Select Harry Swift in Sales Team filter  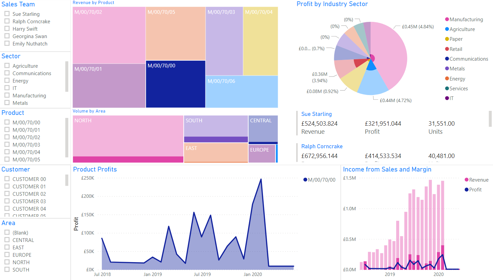[x=7, y=29]
